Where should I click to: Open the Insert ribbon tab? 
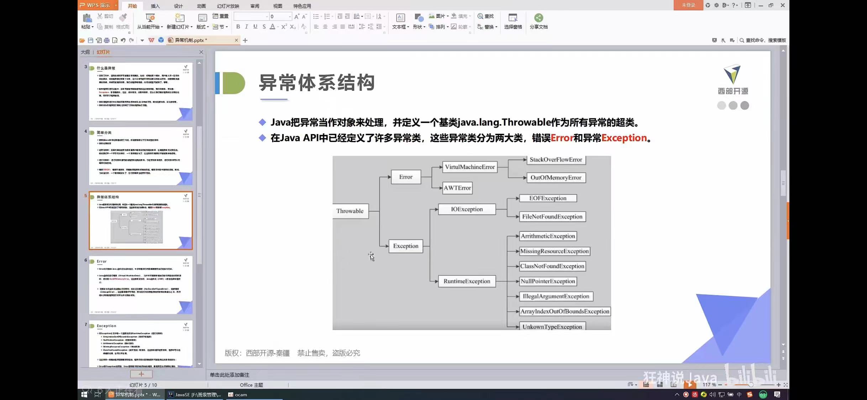click(x=155, y=6)
